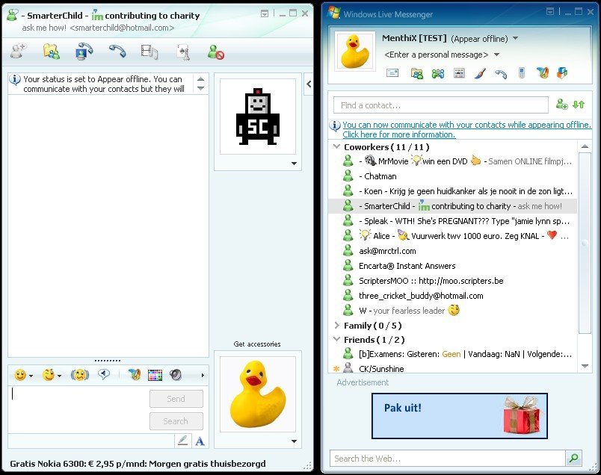Collapse the Friends group
Viewport: 601px width, 475px height.
(x=337, y=339)
